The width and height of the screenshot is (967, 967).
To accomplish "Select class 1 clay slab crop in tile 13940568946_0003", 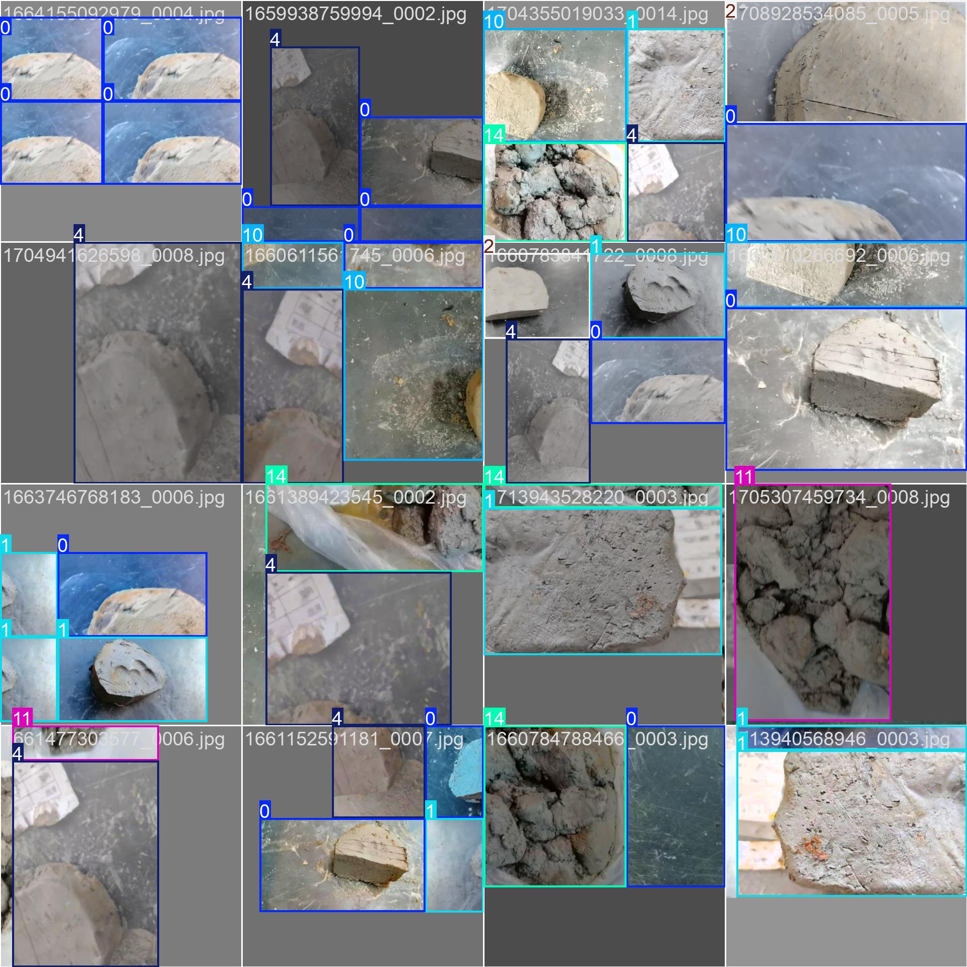I will [852, 823].
